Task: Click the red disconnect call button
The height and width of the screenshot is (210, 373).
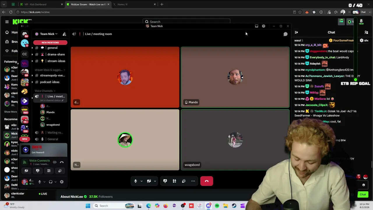Action: pyautogui.click(x=207, y=181)
